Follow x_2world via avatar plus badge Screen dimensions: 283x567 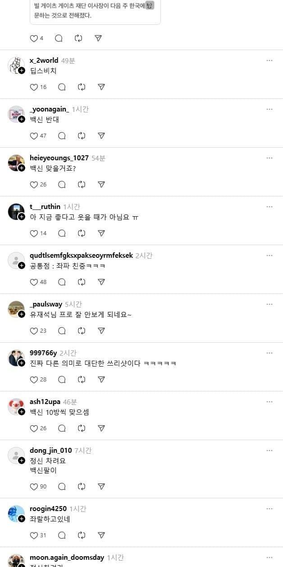22,70
